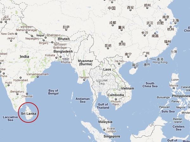Click the Sri Lanka label inside red circle

coord(28,114)
